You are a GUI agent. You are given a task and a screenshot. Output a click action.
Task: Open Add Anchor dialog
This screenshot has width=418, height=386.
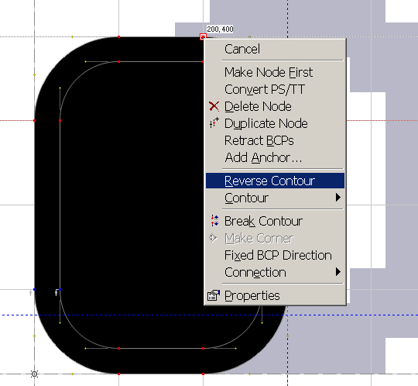pos(275,158)
